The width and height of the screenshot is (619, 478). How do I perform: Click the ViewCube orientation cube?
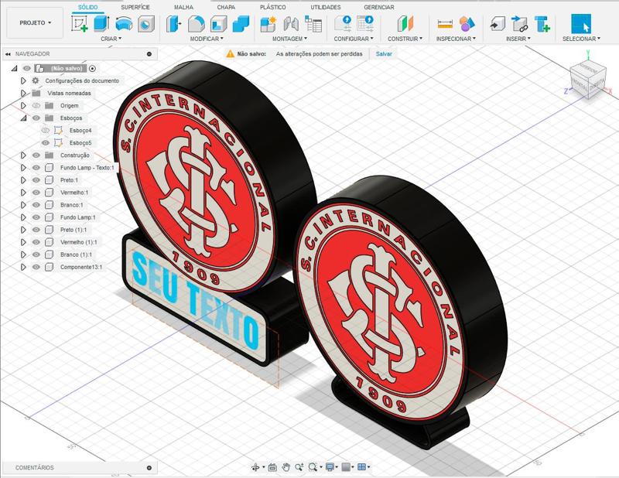click(x=587, y=80)
